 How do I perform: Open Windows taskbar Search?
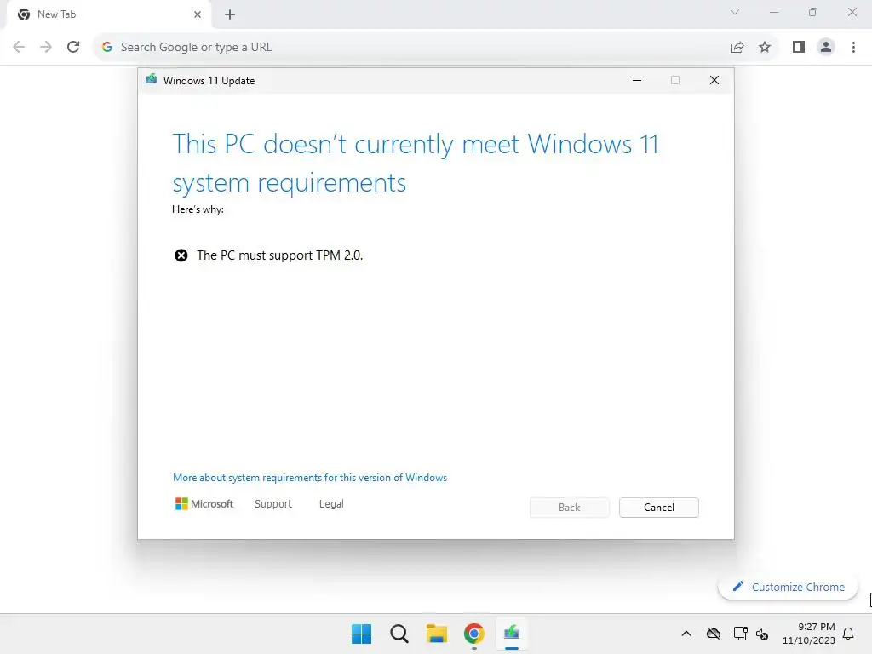[x=399, y=634]
